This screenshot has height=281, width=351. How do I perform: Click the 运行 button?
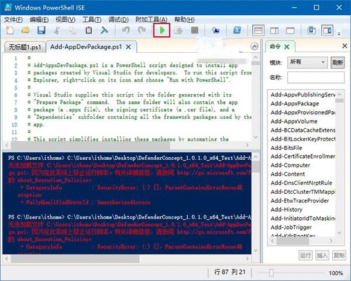click(x=305, y=255)
